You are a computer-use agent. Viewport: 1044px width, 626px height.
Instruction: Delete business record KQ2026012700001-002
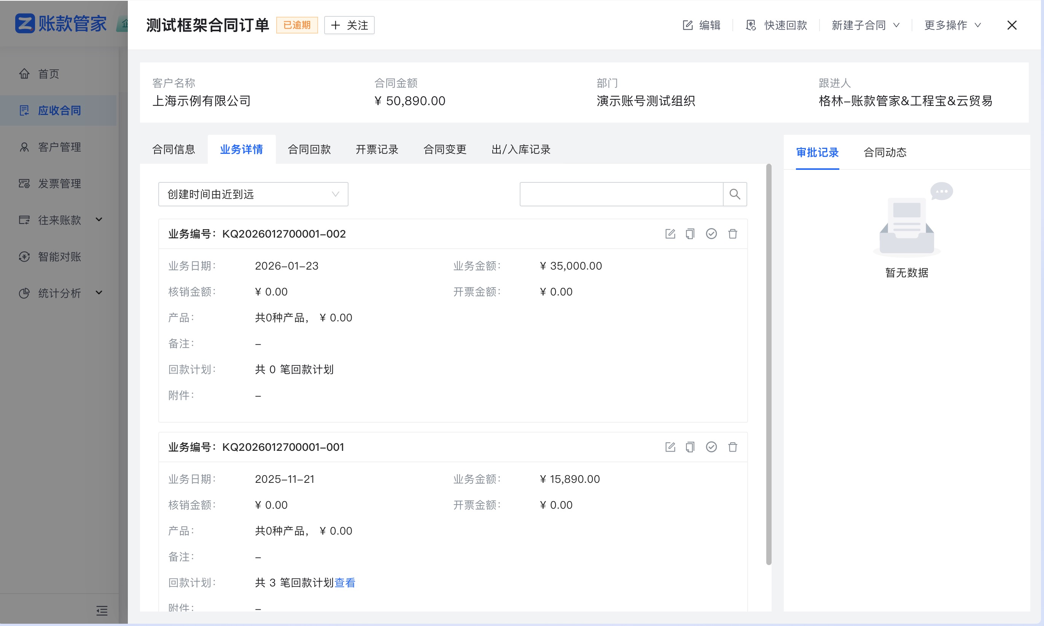(x=732, y=234)
